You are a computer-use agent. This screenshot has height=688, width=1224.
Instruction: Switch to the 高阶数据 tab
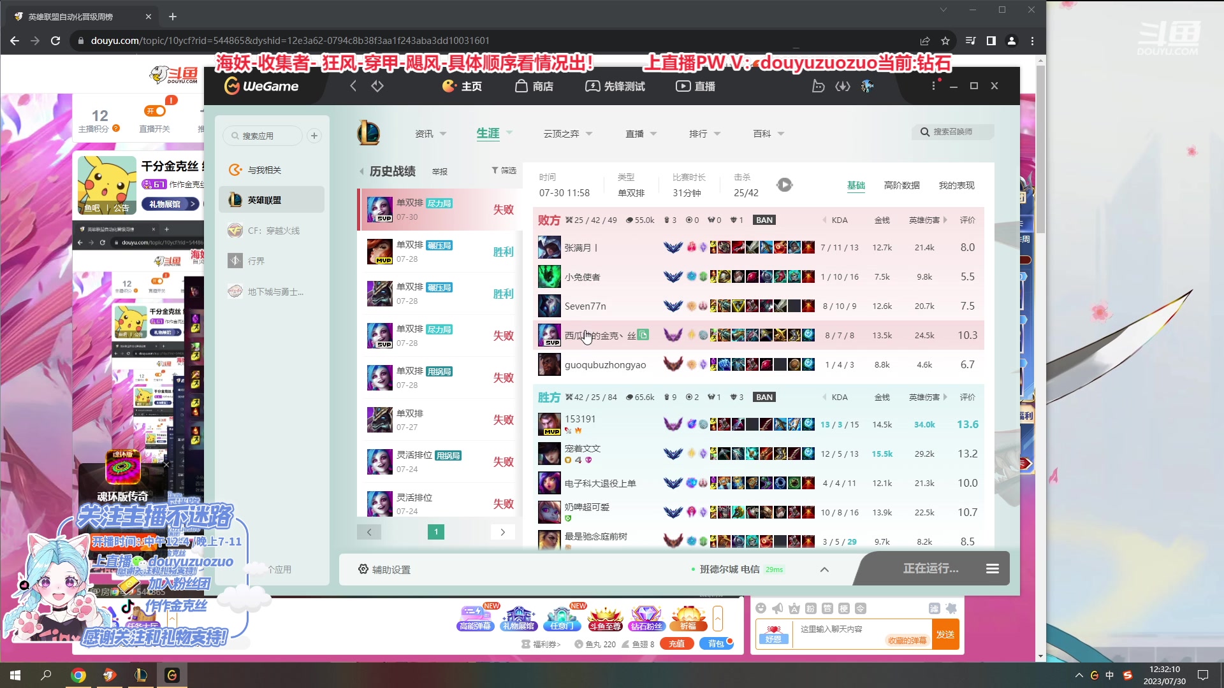[901, 185]
